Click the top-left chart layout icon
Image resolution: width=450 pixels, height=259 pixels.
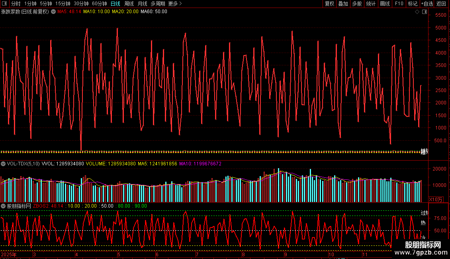(x=4, y=4)
